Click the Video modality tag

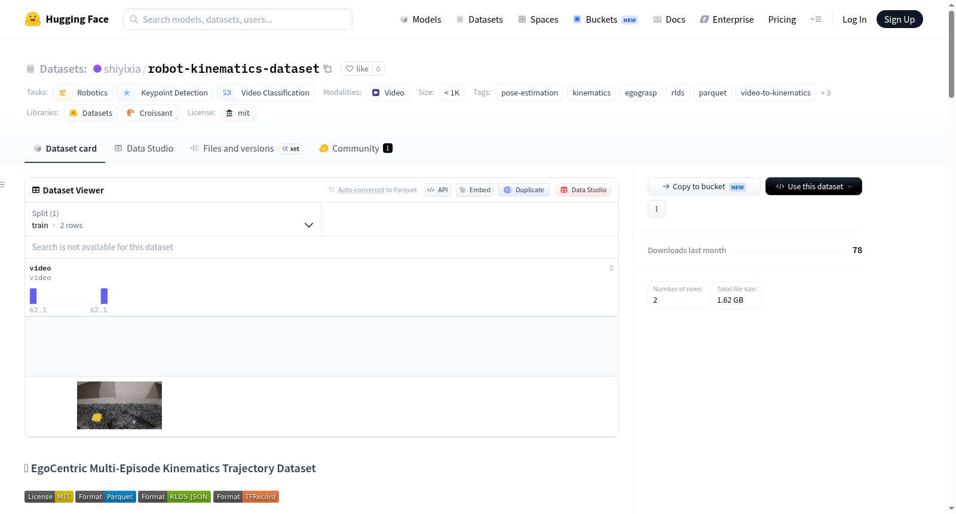(388, 93)
